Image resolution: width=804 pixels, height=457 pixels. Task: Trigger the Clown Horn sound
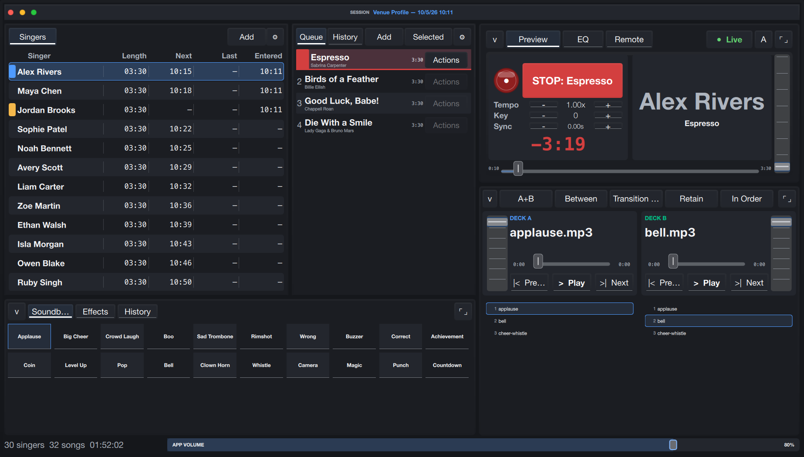click(x=215, y=365)
